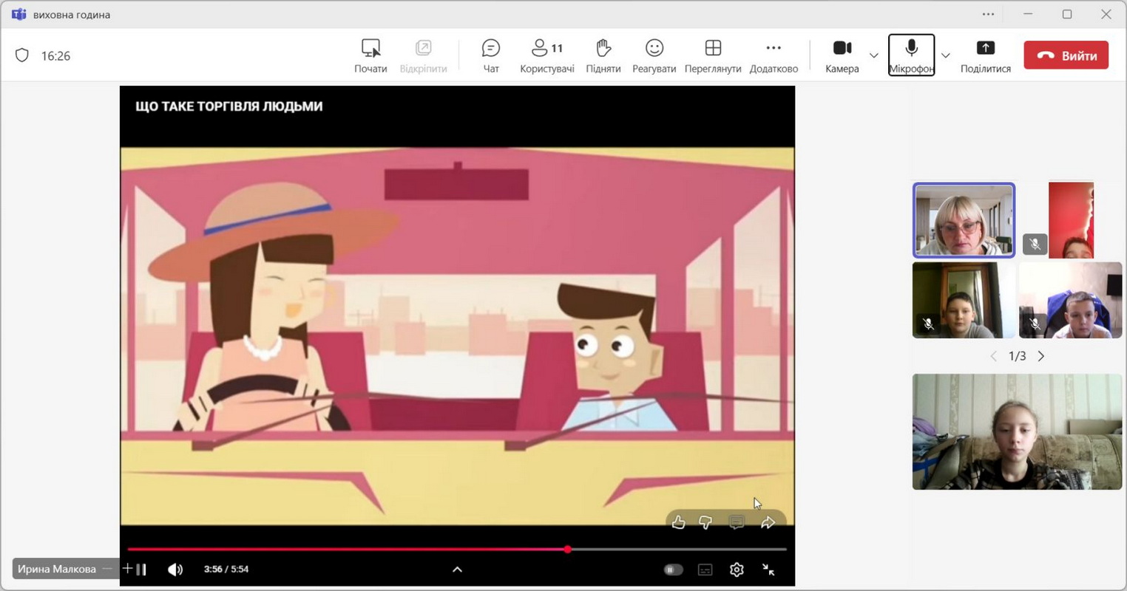Image resolution: width=1127 pixels, height=591 pixels.
Task: Mute the microphone (Мікрофон)
Action: 911,55
